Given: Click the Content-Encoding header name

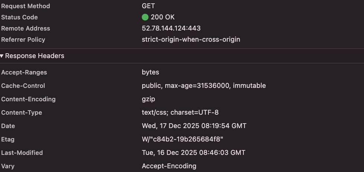Looking at the screenshot, I should coord(28,99).
